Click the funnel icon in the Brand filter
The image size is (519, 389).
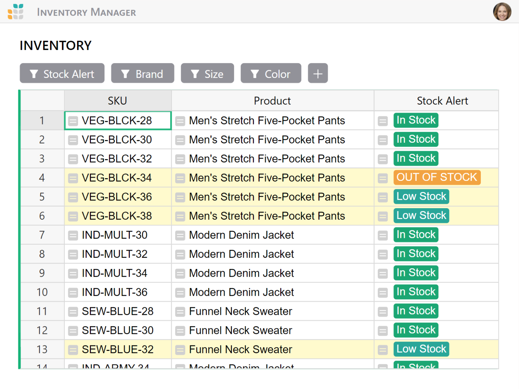point(125,74)
